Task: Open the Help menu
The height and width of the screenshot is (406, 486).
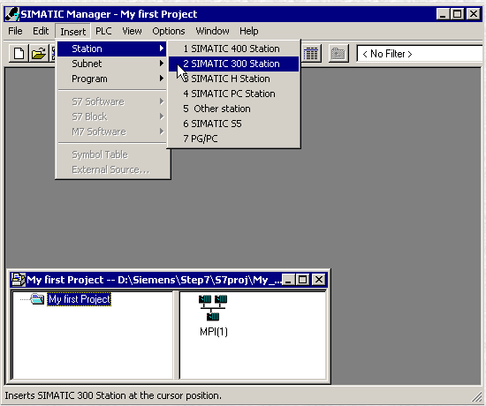Action: pyautogui.click(x=249, y=31)
